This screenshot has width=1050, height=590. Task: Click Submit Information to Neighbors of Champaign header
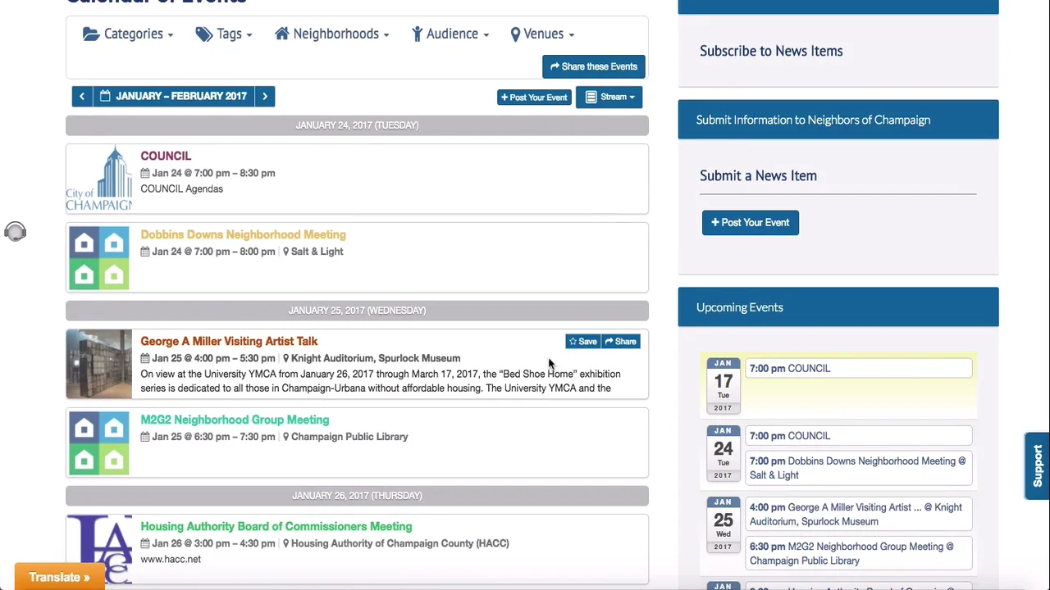[838, 120]
